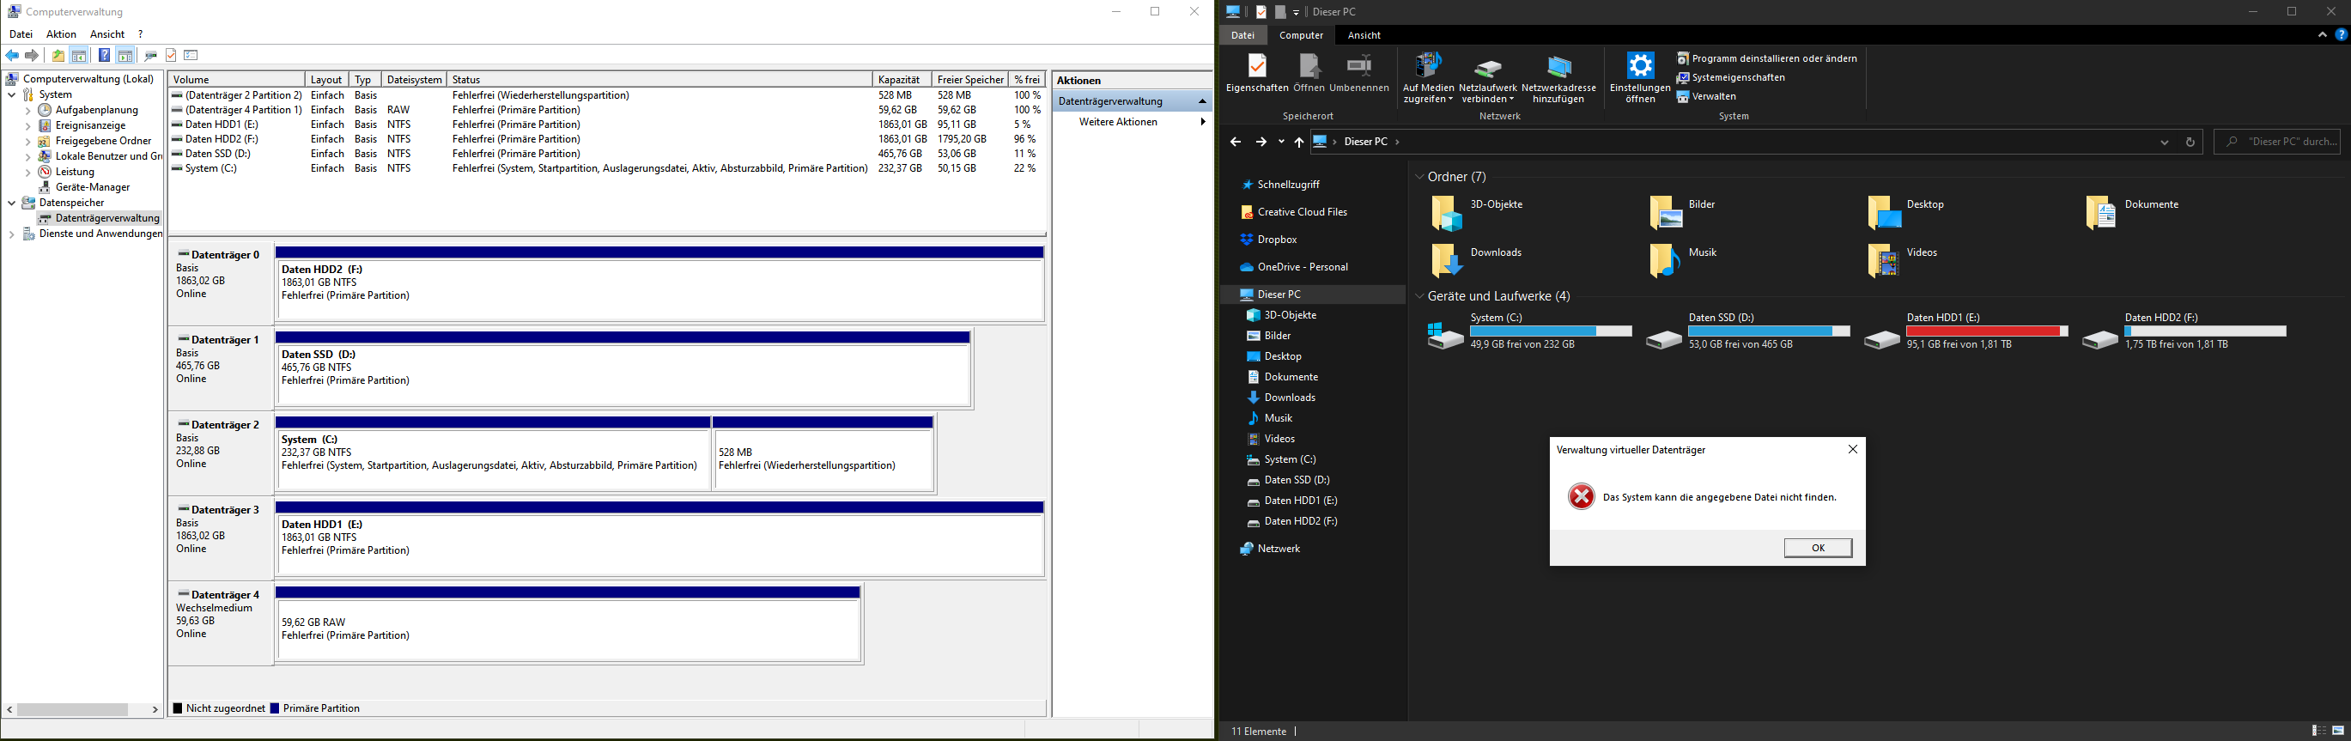Click Netzwerkadresse hinzufügen icon
Viewport: 2351px width, 741px height.
pyautogui.click(x=1558, y=67)
